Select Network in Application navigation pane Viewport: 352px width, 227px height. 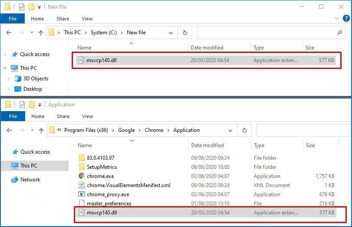[26, 180]
